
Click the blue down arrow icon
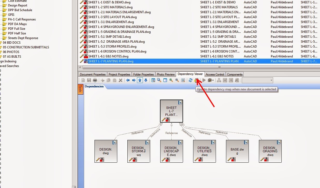146,80
